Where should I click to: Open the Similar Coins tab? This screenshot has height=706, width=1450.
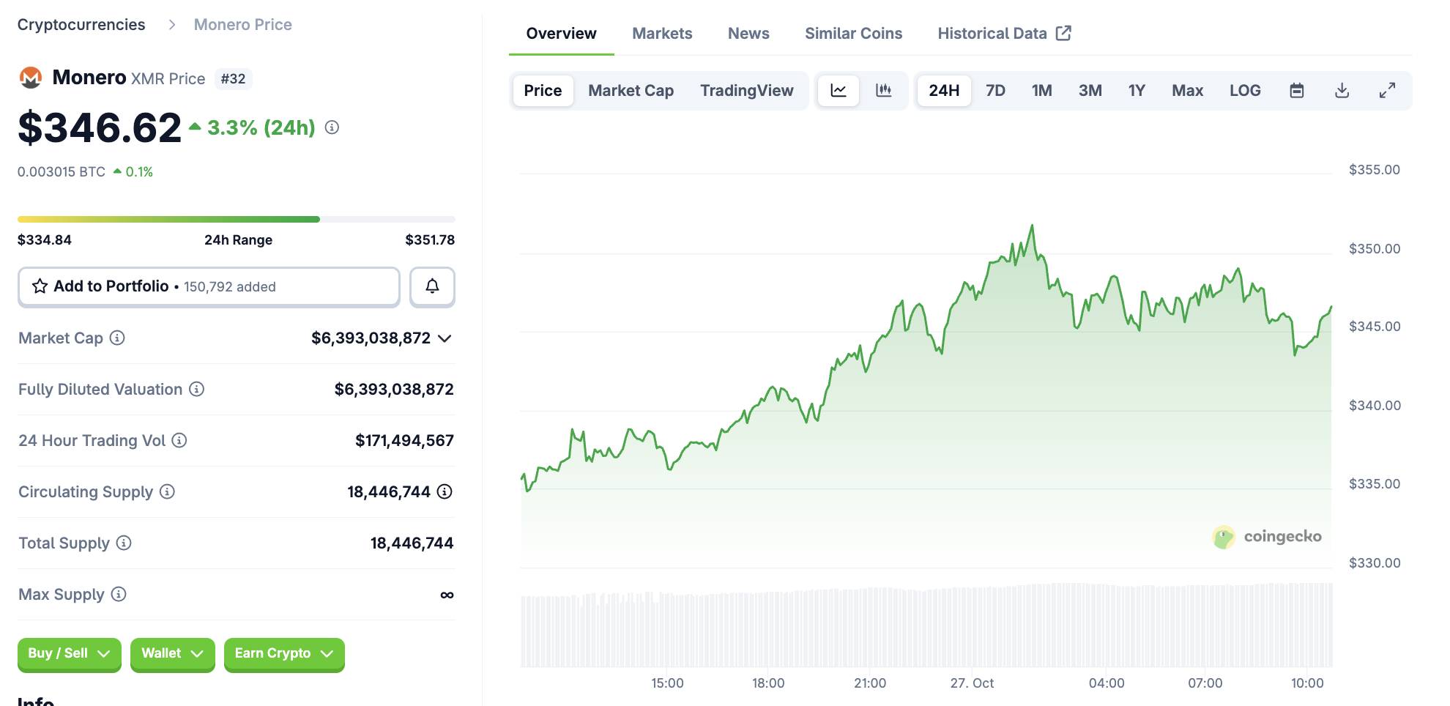click(853, 34)
